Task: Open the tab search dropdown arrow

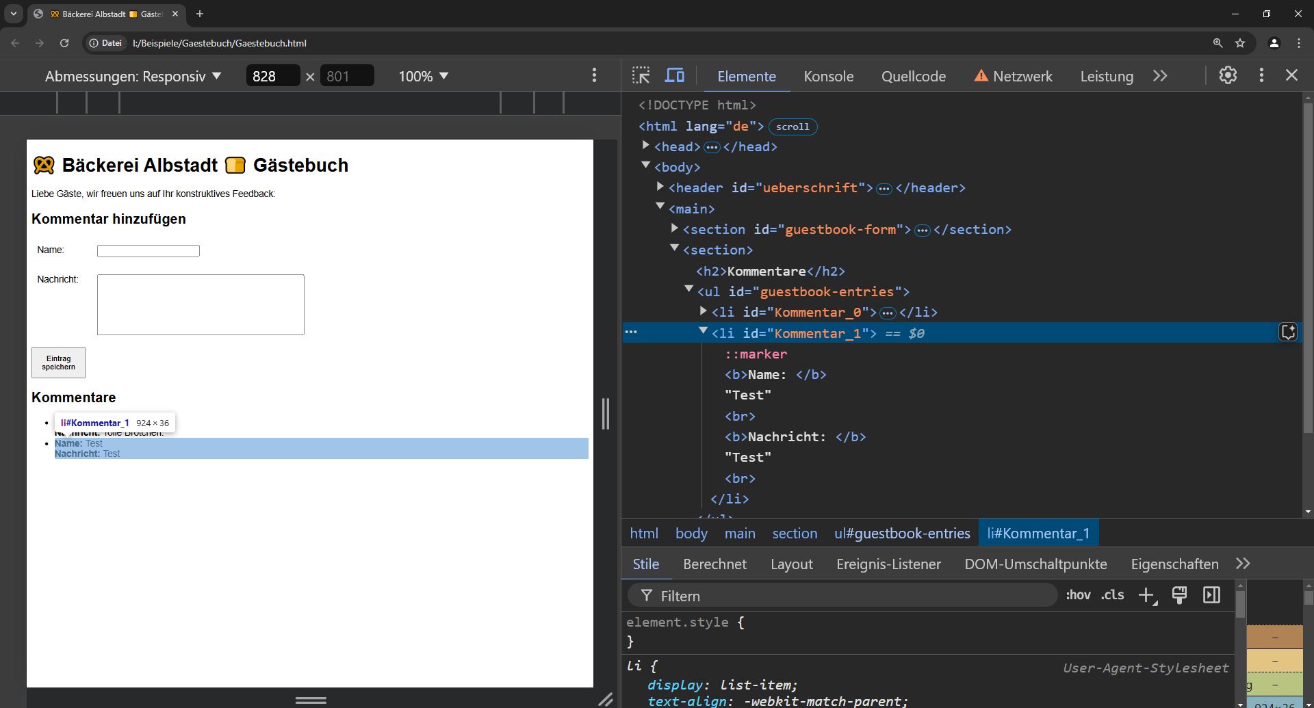Action: 14,14
